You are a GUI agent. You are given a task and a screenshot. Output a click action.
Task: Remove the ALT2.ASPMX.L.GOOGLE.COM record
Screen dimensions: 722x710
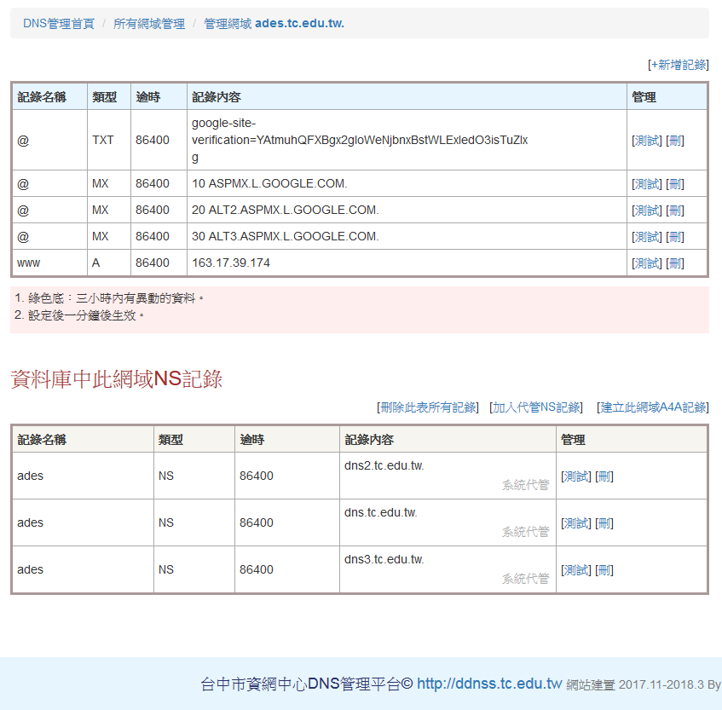pos(675,211)
